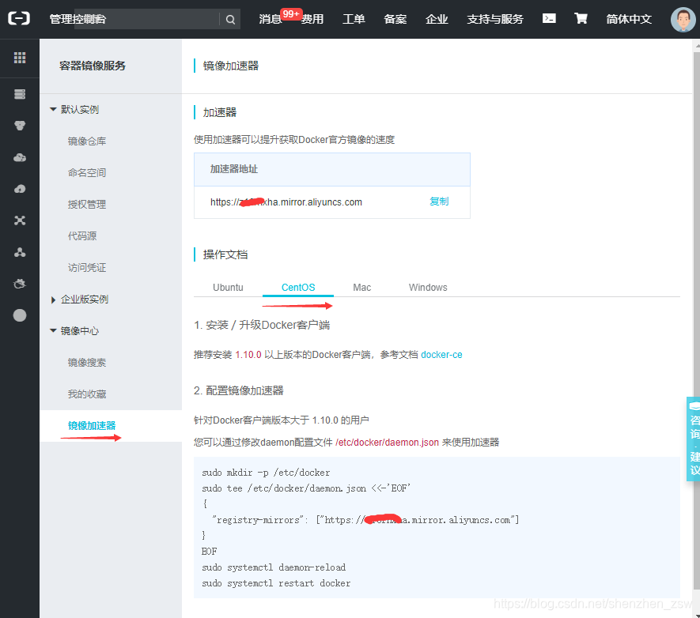700x618 pixels.
Task: Open the shopping cart icon
Action: click(581, 18)
